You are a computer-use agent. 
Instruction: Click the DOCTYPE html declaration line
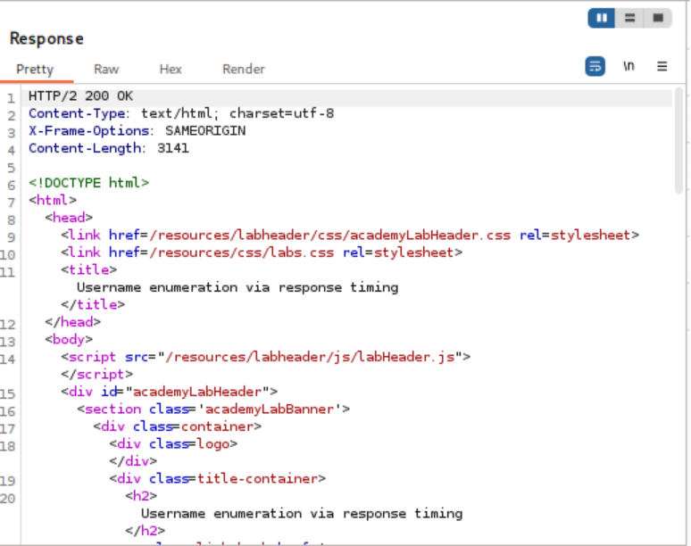[x=88, y=183]
